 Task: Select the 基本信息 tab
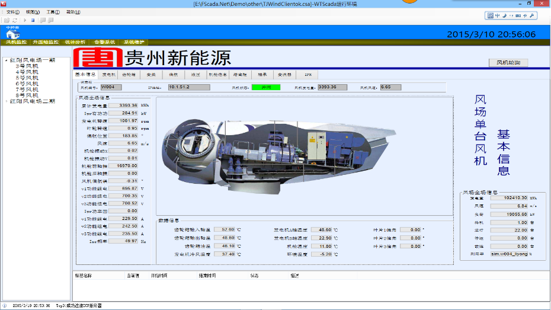tap(85, 75)
